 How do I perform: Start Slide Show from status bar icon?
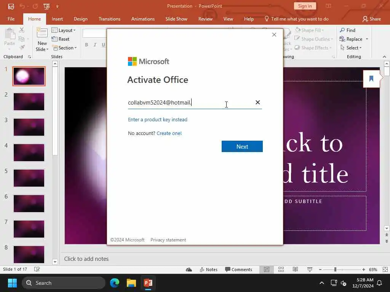[x=310, y=270]
